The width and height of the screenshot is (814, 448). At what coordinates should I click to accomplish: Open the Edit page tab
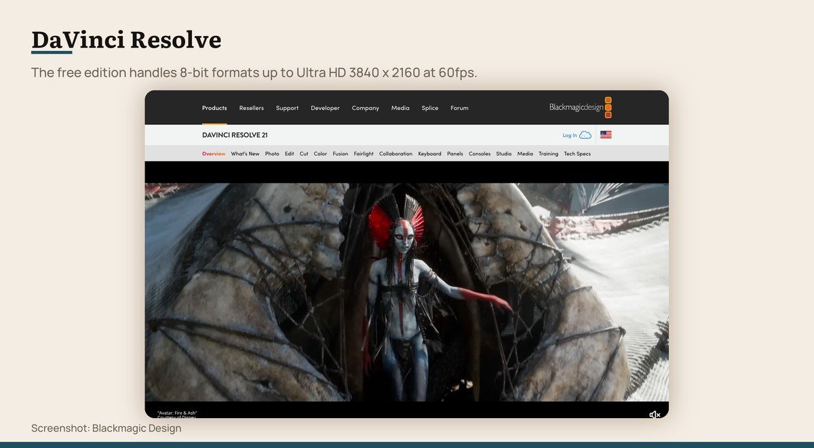(x=290, y=153)
